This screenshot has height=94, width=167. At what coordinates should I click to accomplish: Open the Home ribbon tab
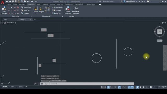pyautogui.click(x=9, y=4)
